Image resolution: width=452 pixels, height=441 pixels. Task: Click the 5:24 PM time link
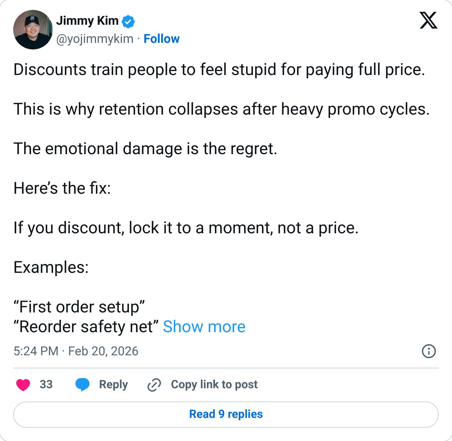(36, 351)
